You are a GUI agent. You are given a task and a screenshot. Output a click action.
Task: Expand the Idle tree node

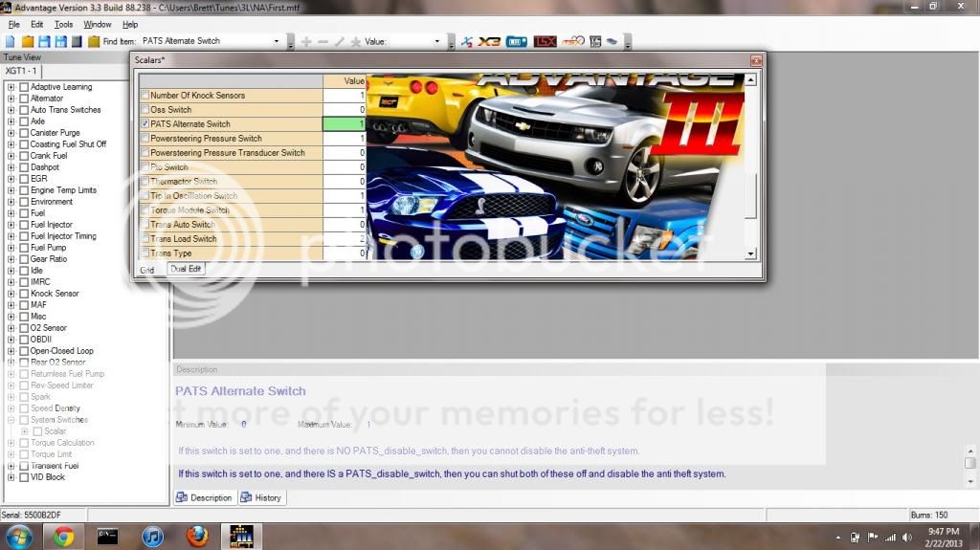(11, 271)
